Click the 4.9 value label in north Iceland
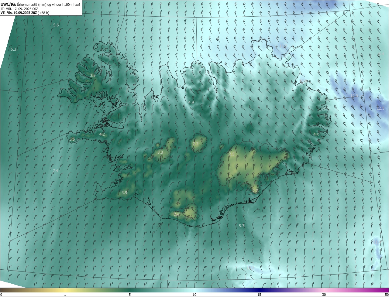The height and width of the screenshot is (297, 389). [x=191, y=103]
